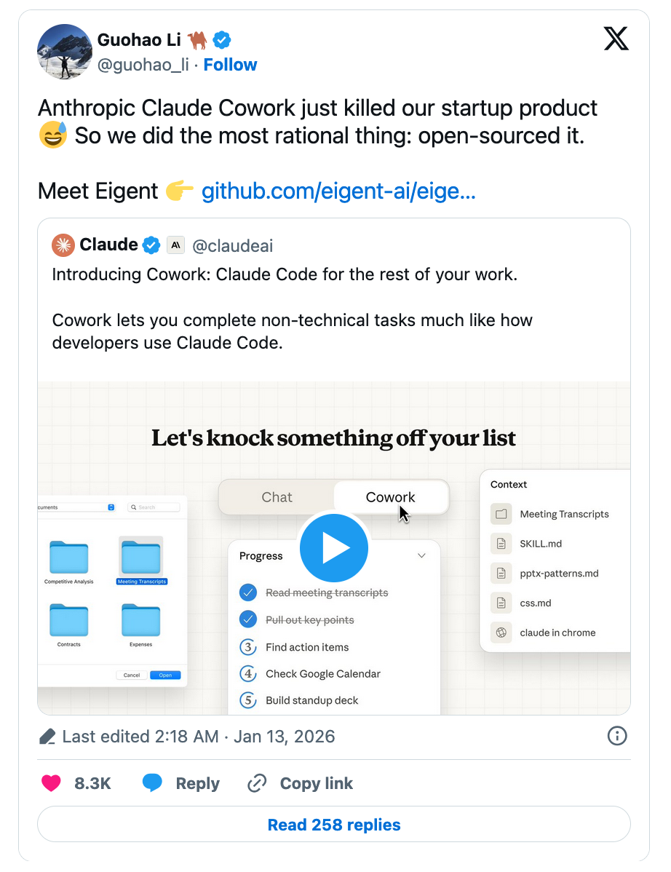This screenshot has height=872, width=671.
Task: Click the tweet info icon
Action: (616, 736)
